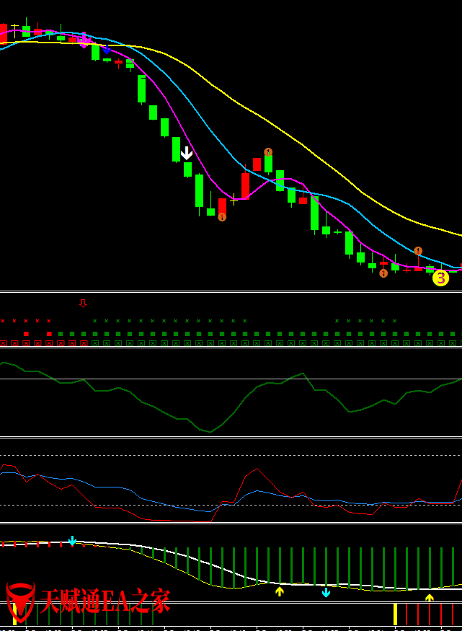Select the lowest orange circle marker on the chart
Screen dimensions: 462x631
pos(383,273)
